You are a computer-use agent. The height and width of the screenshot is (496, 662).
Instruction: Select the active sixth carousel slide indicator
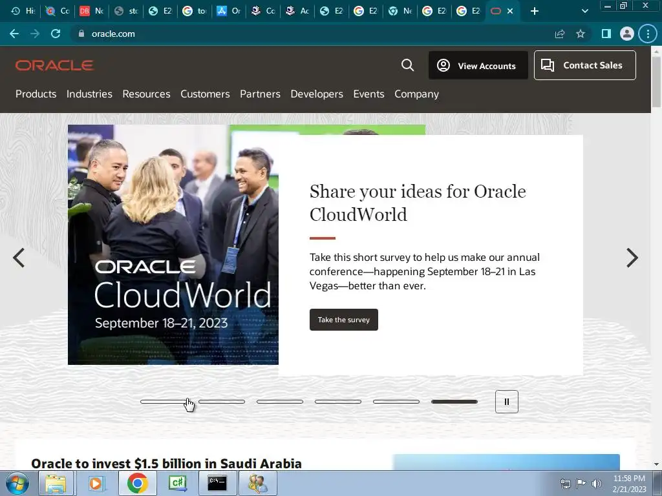pos(454,402)
